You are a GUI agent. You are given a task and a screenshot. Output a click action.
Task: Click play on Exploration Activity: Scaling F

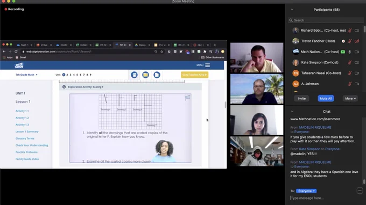point(64,87)
